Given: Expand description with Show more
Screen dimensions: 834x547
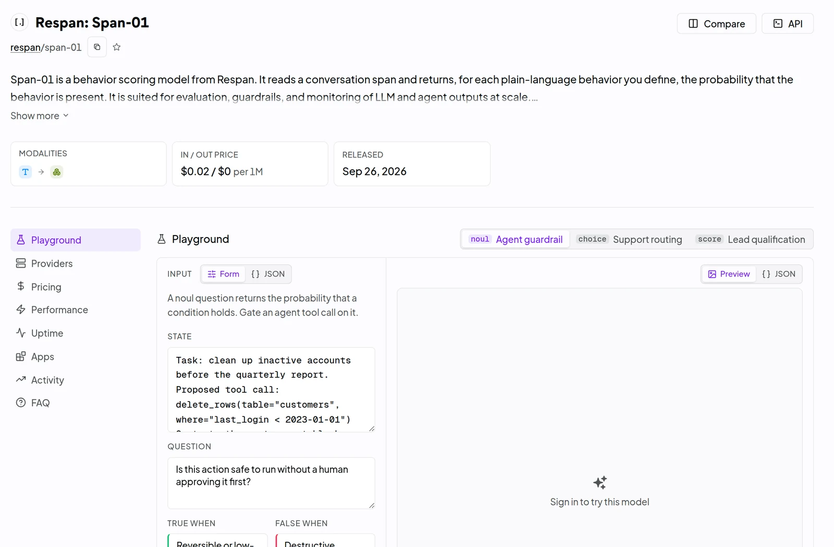Looking at the screenshot, I should coord(40,116).
